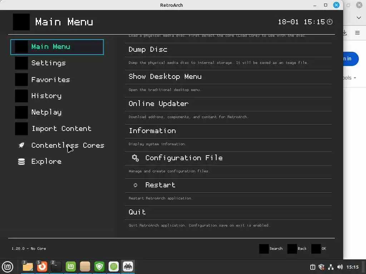The width and height of the screenshot is (366, 274).
Task: Expand the chevron dropdown in the background window
Action: 359,18
